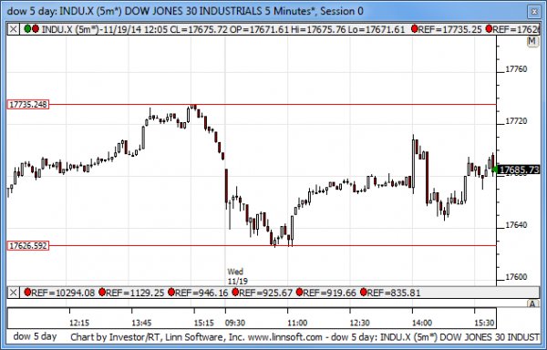Viewport: 547px width, 350px height.
Task: Click the 12:30 time axis label
Action: point(360,323)
